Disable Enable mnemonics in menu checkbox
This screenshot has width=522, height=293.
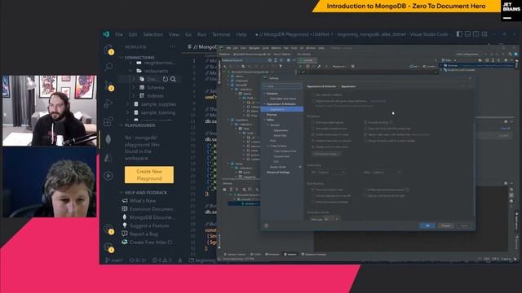click(313, 134)
